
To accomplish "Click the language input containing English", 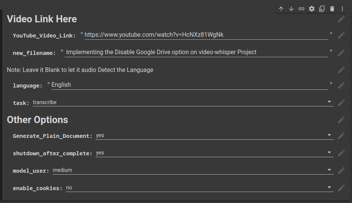I will tap(189, 85).
